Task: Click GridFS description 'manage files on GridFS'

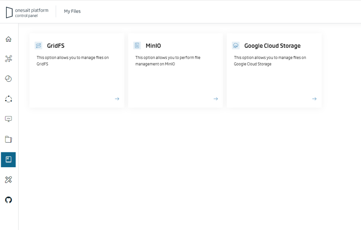Action: coord(73,61)
